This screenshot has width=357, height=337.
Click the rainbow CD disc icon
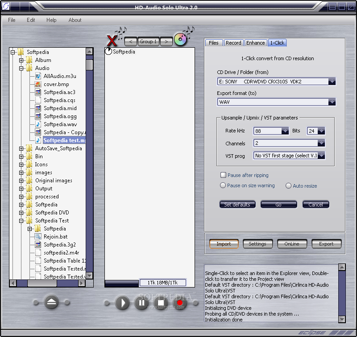point(180,39)
